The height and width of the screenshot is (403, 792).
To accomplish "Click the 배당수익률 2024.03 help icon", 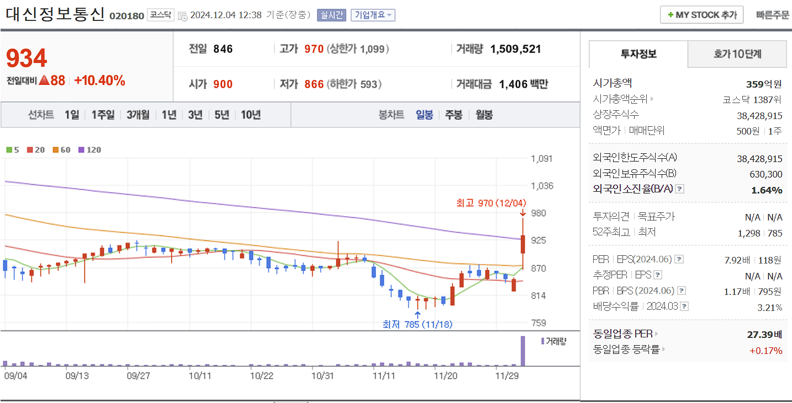I will pyautogui.click(x=684, y=306).
